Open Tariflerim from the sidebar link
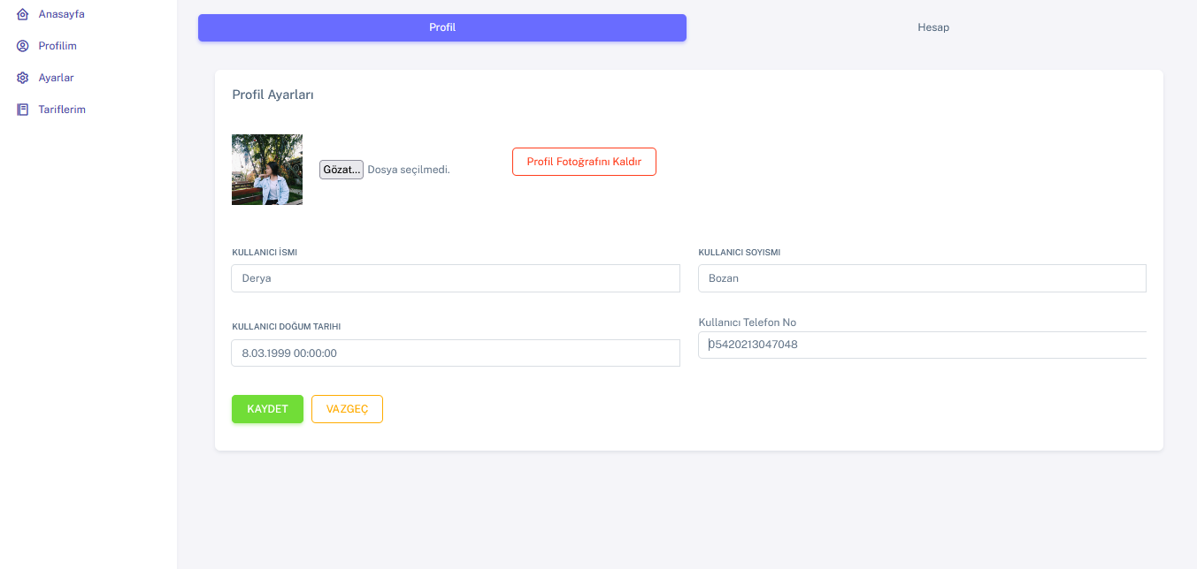The width and height of the screenshot is (1197, 569). point(61,109)
